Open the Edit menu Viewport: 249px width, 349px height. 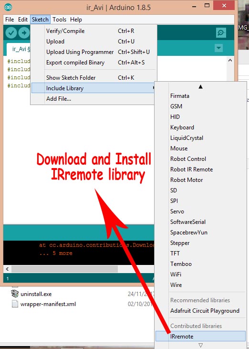point(23,20)
